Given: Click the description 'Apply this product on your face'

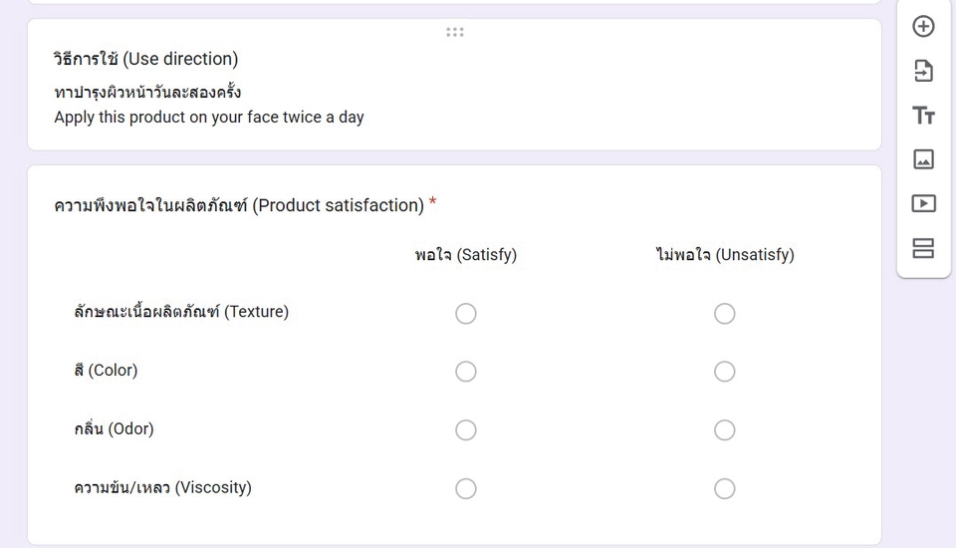Looking at the screenshot, I should tap(209, 118).
